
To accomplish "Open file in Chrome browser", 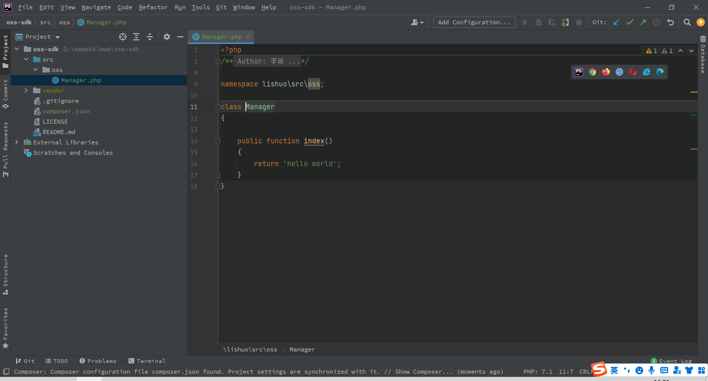I will 592,72.
